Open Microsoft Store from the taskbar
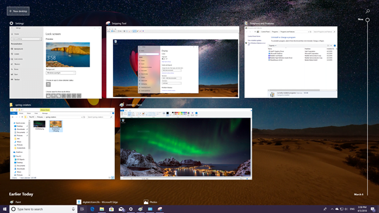The height and width of the screenshot is (213, 379). (112, 209)
